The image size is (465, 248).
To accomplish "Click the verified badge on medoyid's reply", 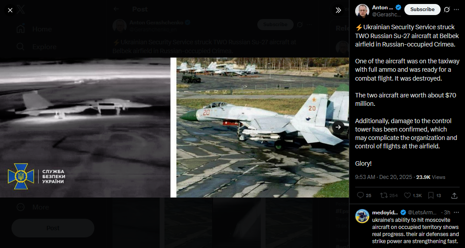I will [x=403, y=213].
